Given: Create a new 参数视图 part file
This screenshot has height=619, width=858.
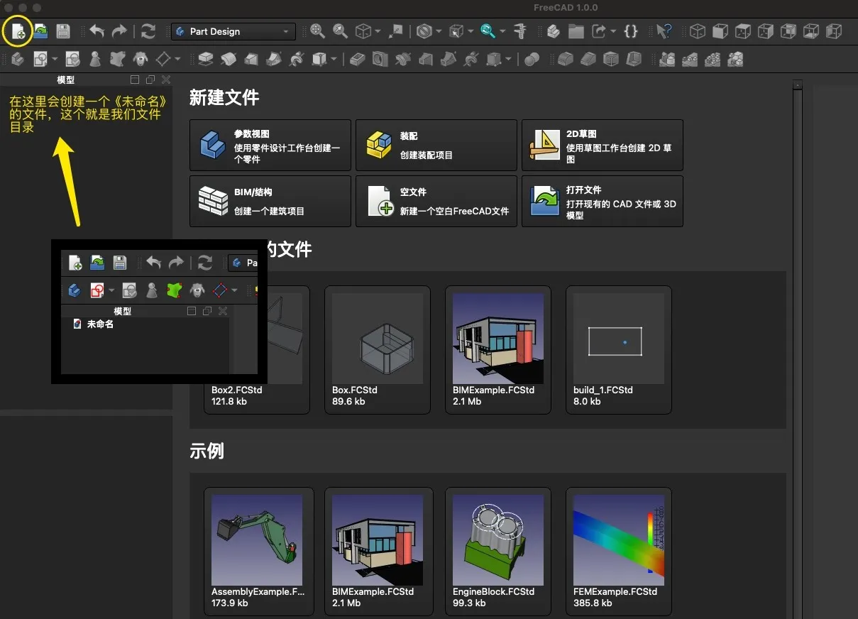Looking at the screenshot, I should (x=270, y=146).
